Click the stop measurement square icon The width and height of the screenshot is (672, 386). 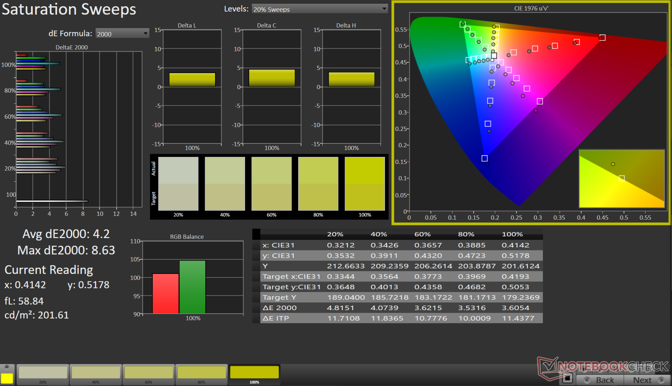point(567,378)
